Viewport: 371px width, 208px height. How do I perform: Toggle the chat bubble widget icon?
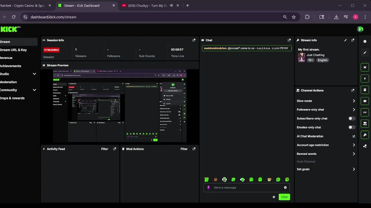pos(365,101)
